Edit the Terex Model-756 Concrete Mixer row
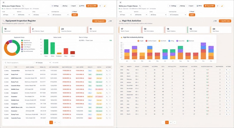Viewport: 234px width, 128px height. [107, 71]
